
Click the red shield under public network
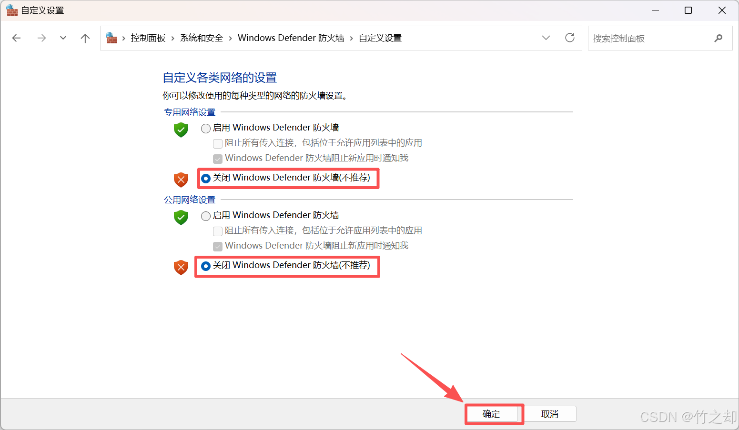[181, 267]
